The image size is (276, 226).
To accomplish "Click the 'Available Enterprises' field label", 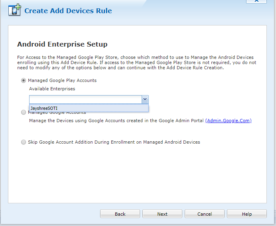I will (x=52, y=89).
